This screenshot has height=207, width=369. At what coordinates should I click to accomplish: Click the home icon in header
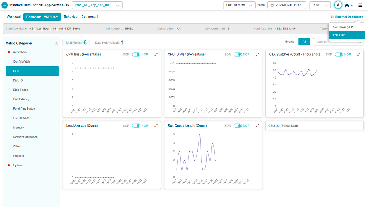click(x=347, y=5)
